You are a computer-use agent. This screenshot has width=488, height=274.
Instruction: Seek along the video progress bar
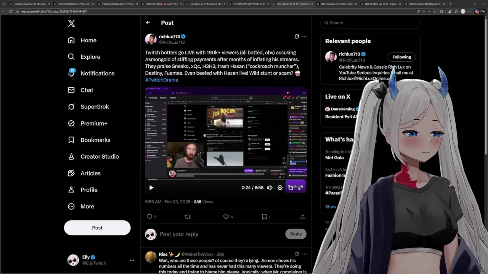(226, 179)
